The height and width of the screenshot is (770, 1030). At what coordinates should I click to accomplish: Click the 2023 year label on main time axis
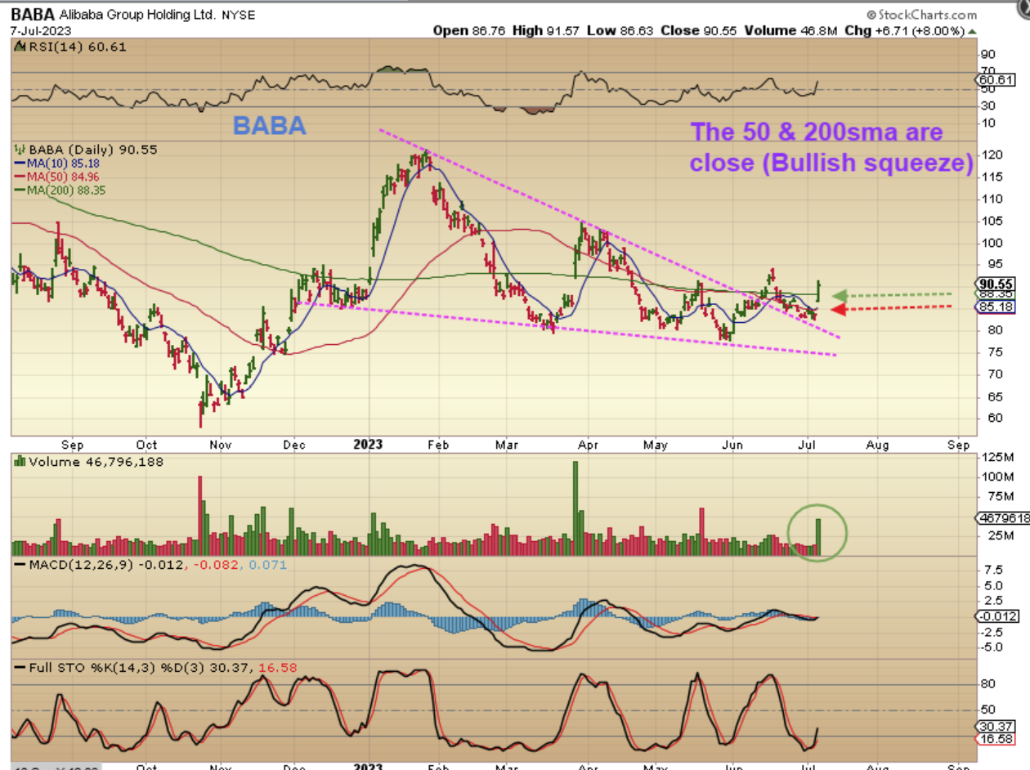[x=368, y=445]
